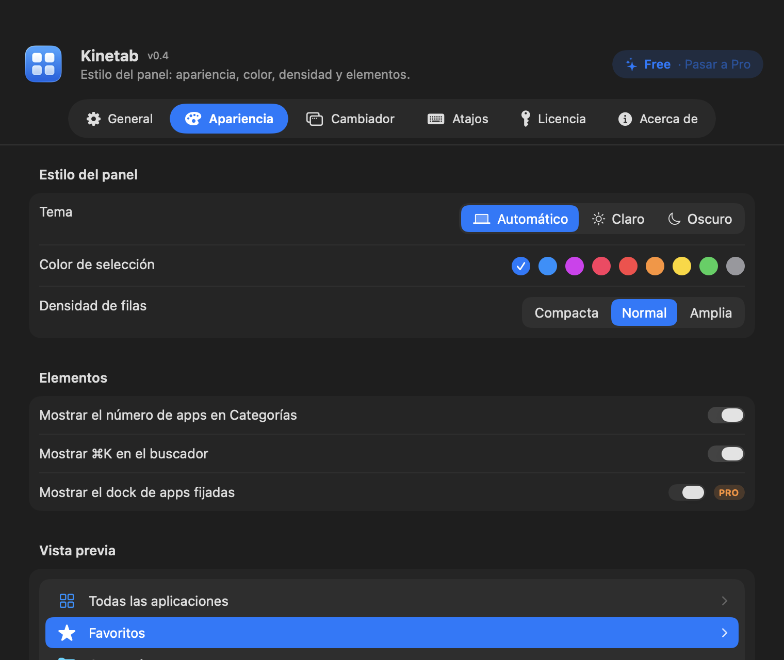Select the Apariencia tab
This screenshot has width=784, height=660.
click(229, 119)
